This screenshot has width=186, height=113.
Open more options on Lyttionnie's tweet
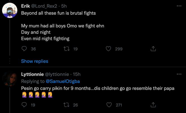tap(179, 74)
